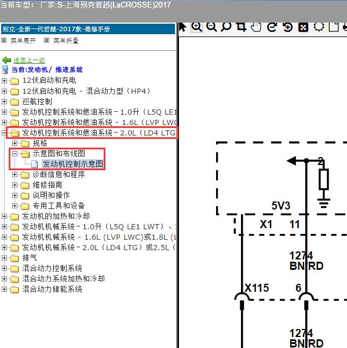Click 菜单折叠 to collapse all menus
Screen dimensions: 347x348
tap(65, 41)
